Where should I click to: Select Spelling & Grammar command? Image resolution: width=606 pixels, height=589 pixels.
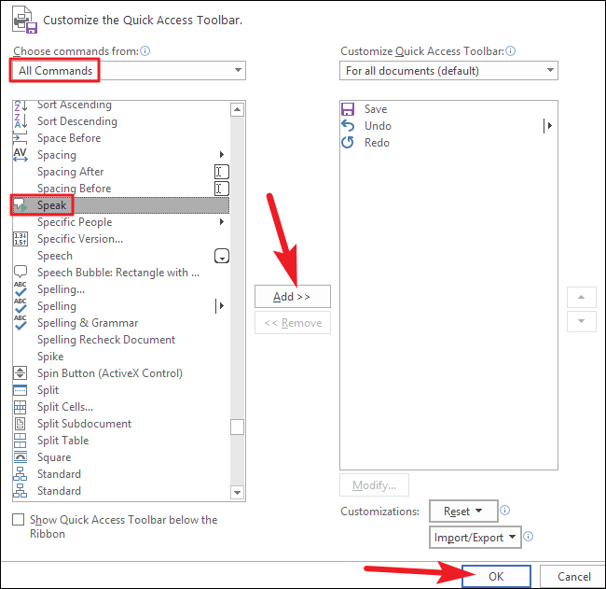88,323
